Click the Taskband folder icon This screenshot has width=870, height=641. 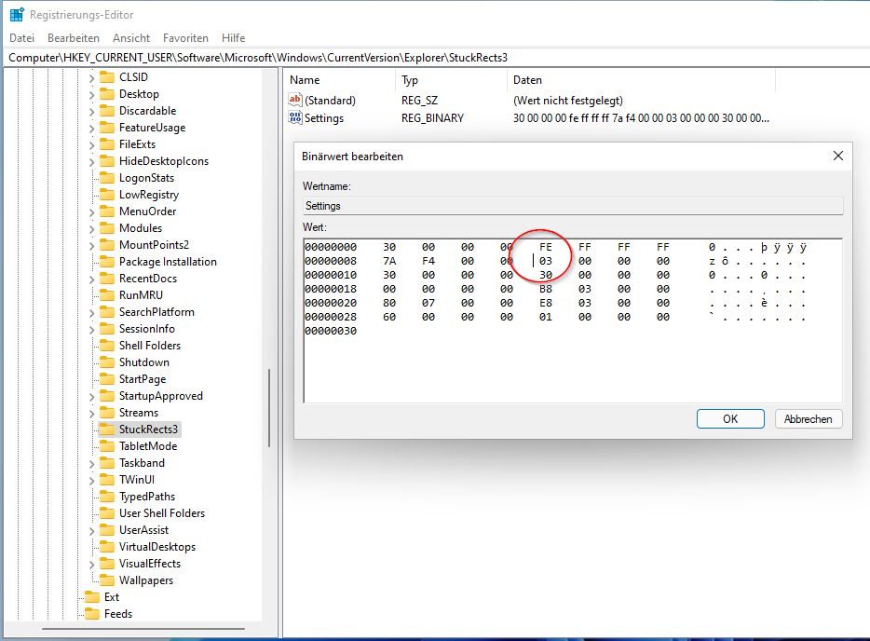[x=107, y=463]
